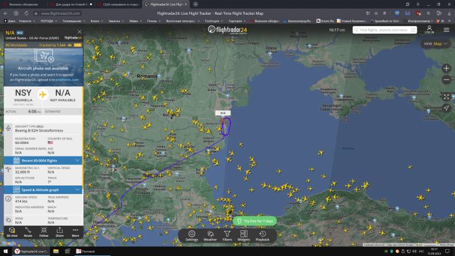Viewport: 455px width, 256px height.
Task: Zoom in the map with plus button
Action: 446,68
